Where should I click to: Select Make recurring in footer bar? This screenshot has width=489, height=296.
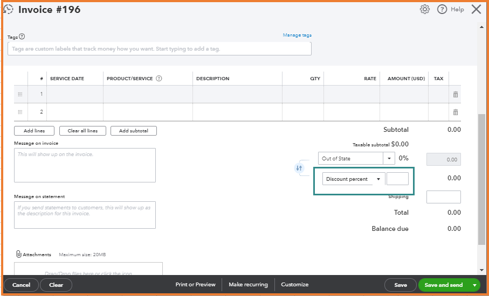tap(248, 285)
